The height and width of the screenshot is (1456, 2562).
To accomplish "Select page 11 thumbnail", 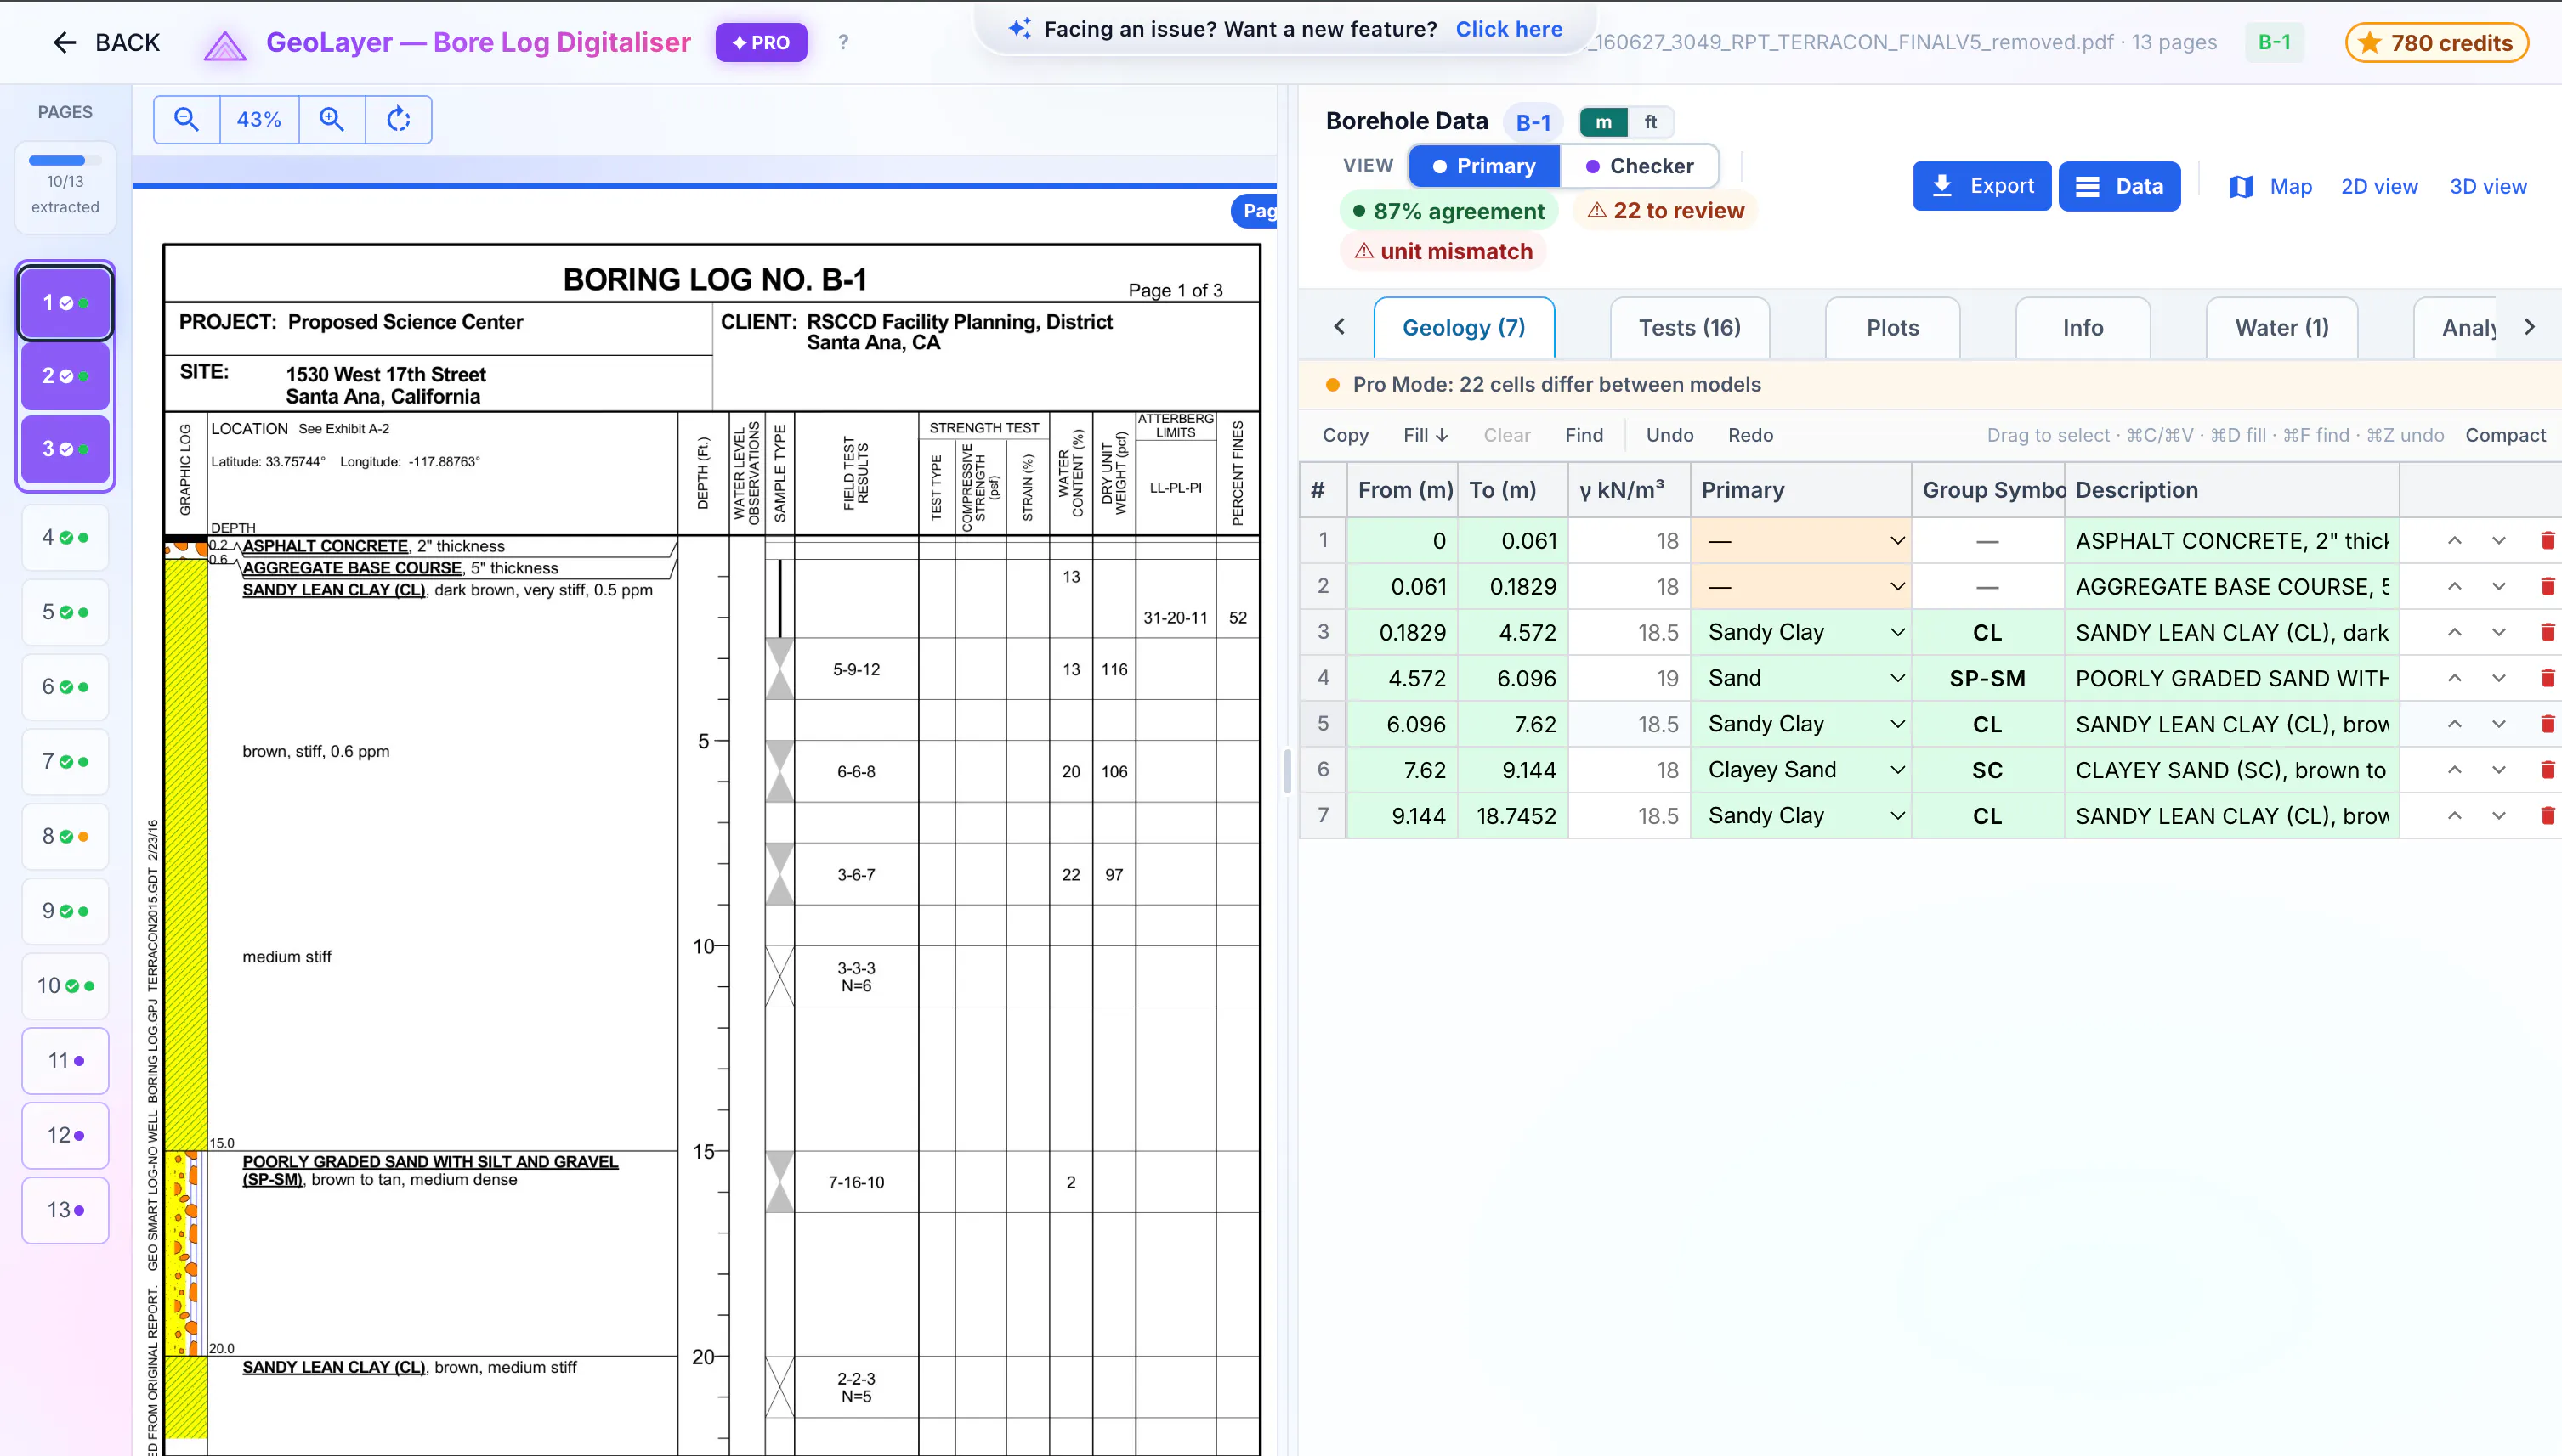I will pos(65,1060).
